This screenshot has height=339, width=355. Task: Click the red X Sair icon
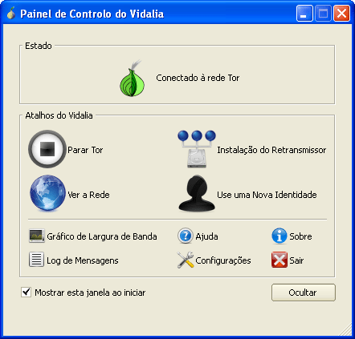pyautogui.click(x=280, y=260)
